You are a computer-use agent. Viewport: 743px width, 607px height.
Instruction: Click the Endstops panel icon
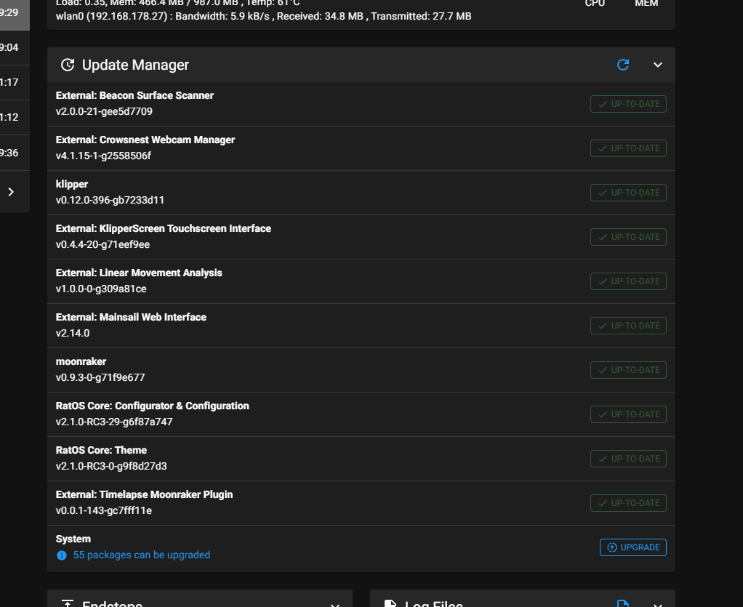pyautogui.click(x=68, y=603)
